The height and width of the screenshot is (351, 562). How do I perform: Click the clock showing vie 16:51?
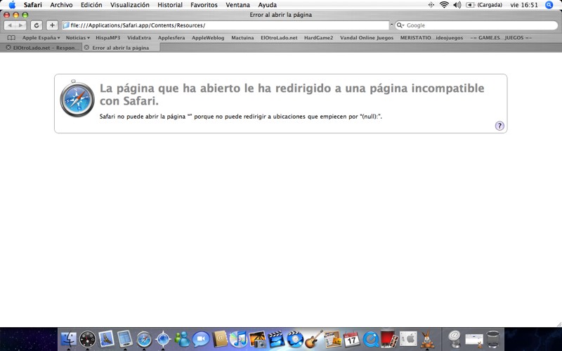pyautogui.click(x=524, y=5)
